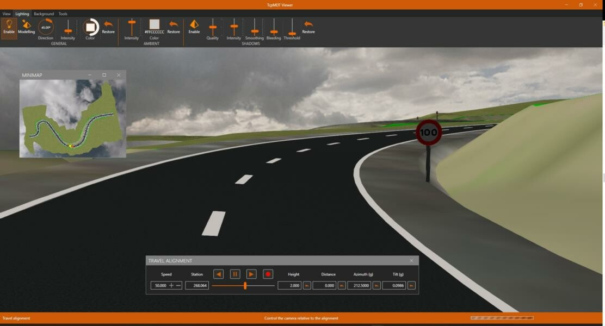Toggle the Modelling light option

click(x=26, y=27)
